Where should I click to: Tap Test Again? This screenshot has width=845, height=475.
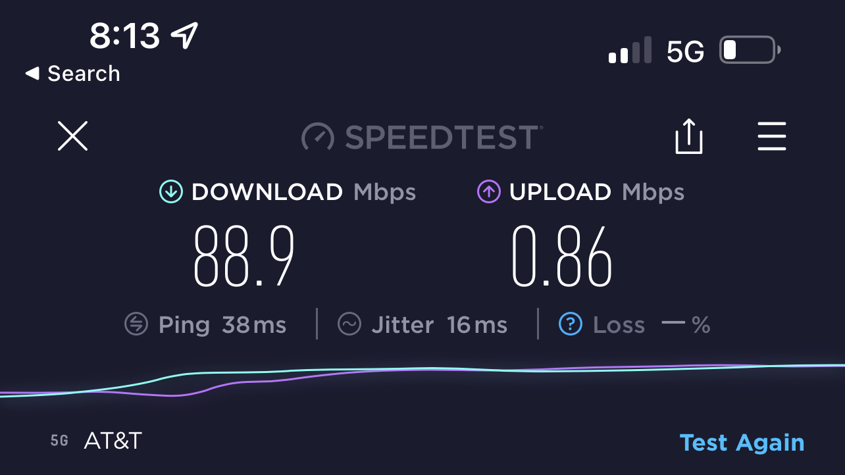tap(742, 443)
